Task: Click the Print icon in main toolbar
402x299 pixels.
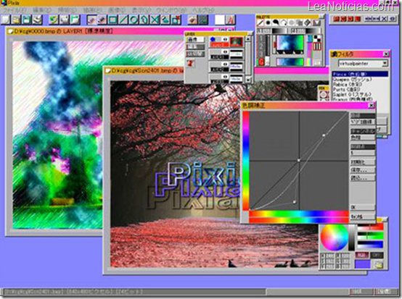Action: point(38,20)
